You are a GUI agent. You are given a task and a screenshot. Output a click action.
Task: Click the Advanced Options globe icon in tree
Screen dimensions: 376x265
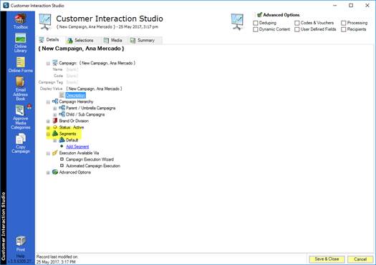tap(55, 172)
